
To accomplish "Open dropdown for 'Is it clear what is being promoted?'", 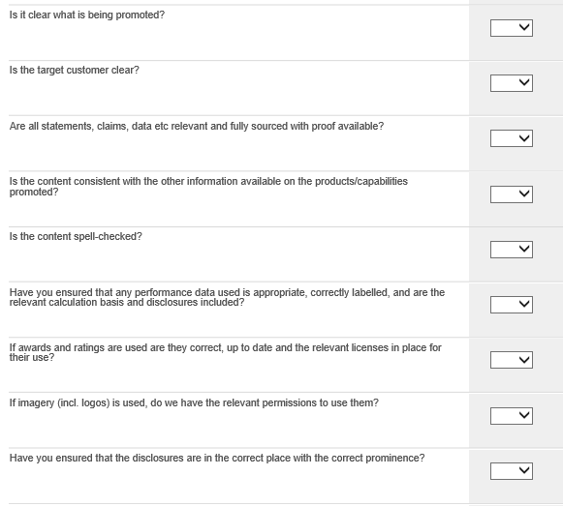I will [512, 28].
